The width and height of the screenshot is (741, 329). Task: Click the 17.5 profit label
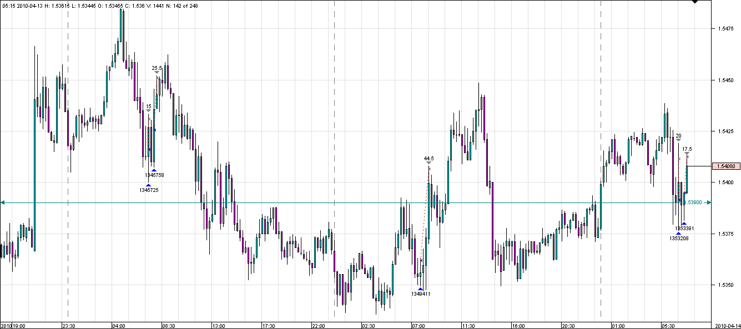(687, 149)
